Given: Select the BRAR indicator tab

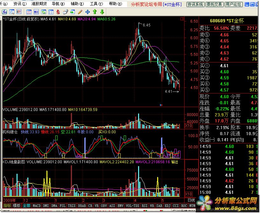Looking at the screenshot, I should (82, 206).
